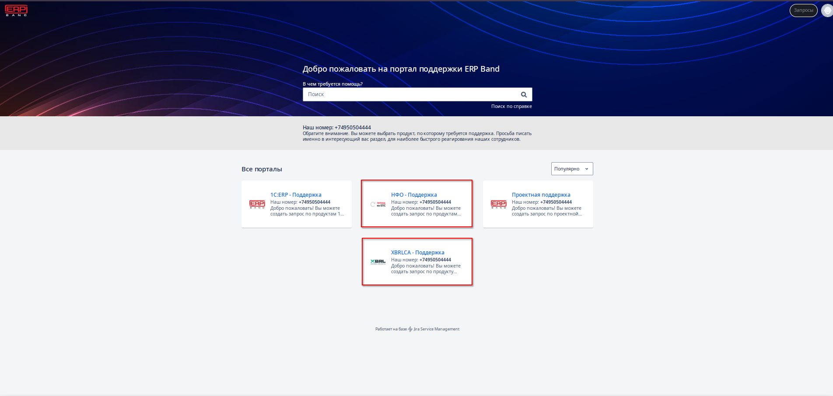Click the ERP Band icon on 1C:ERP card
This screenshot has height=396, width=833.
point(257,204)
